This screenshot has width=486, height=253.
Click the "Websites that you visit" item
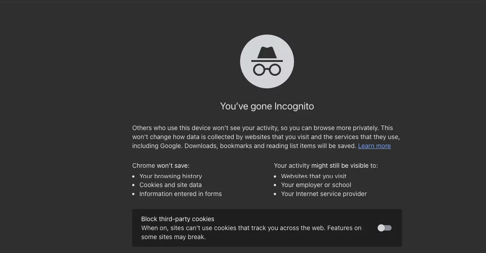click(x=314, y=176)
